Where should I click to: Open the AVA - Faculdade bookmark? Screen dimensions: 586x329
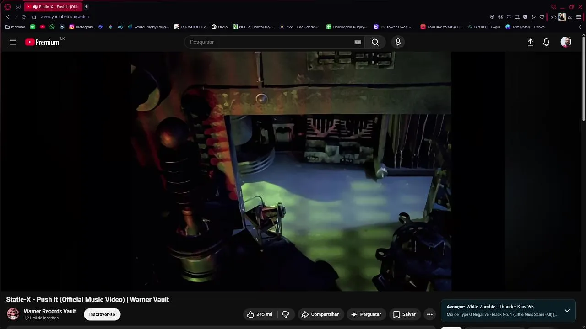[x=299, y=27]
